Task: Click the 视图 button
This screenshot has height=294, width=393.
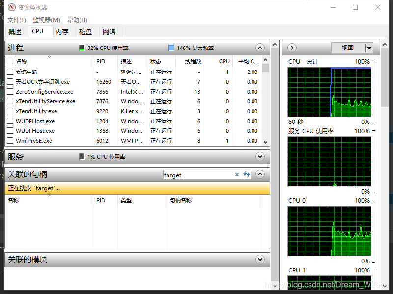Action: [x=348, y=48]
